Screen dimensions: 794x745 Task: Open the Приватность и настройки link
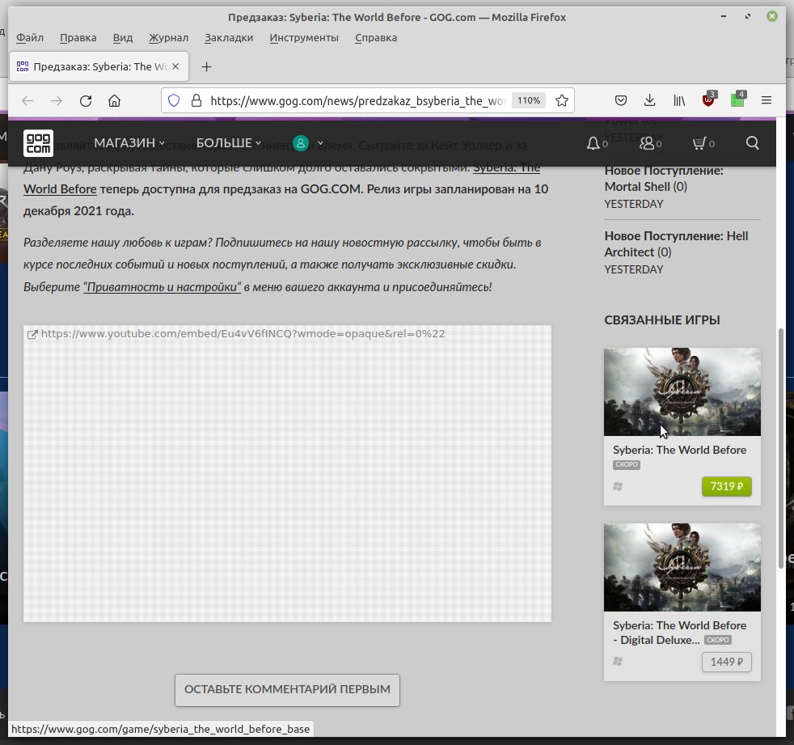click(x=162, y=287)
